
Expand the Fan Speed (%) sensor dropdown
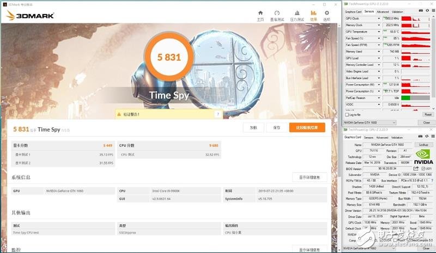pyautogui.click(x=378, y=38)
